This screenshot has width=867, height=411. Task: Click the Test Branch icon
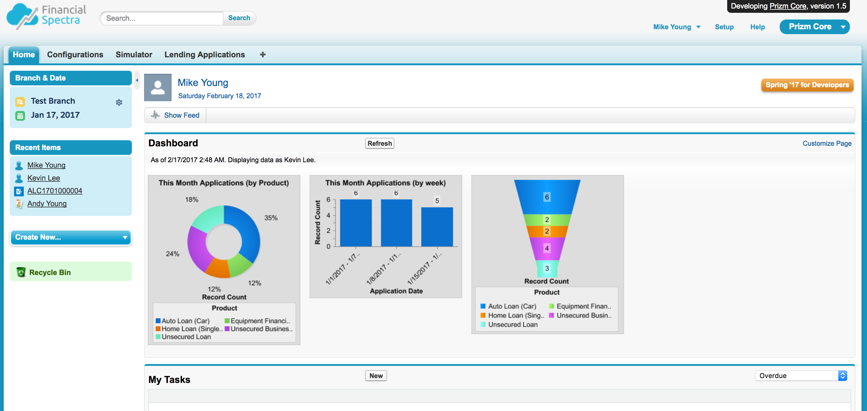click(x=20, y=102)
